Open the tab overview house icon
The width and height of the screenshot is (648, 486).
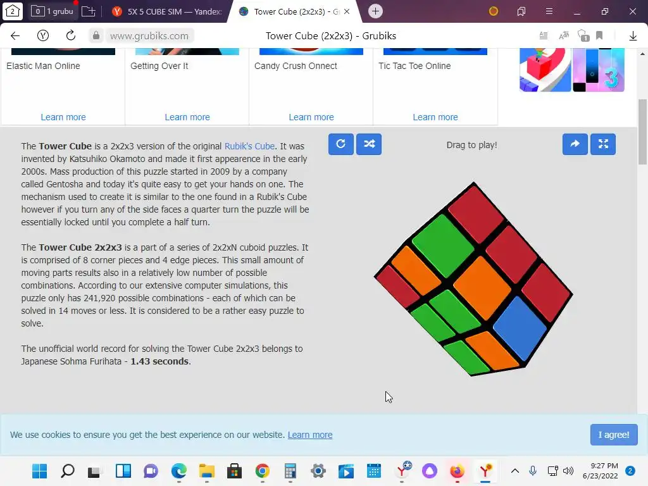coord(13,11)
